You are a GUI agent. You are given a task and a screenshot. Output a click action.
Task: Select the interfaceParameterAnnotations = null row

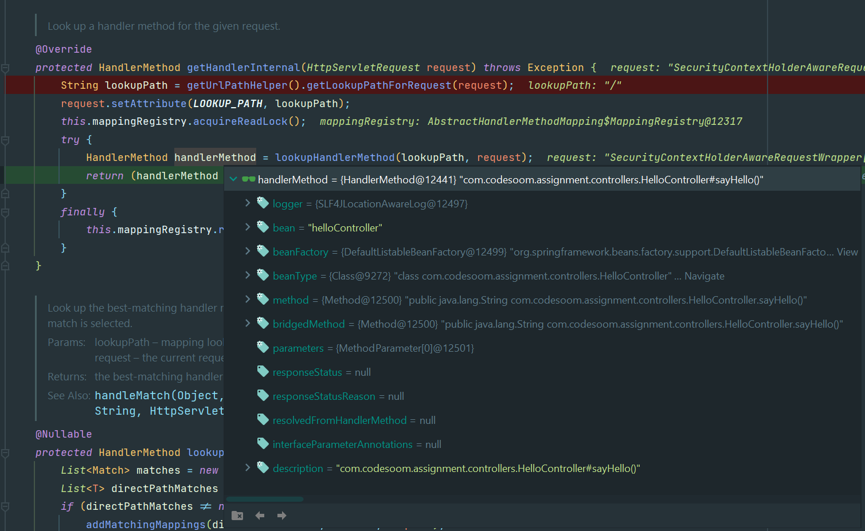[x=542, y=444]
